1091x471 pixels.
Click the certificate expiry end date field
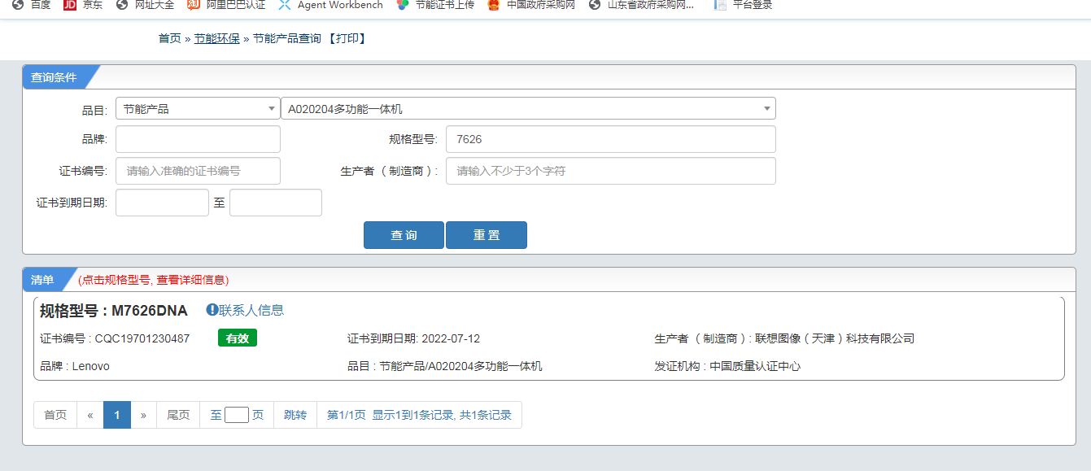tap(276, 203)
